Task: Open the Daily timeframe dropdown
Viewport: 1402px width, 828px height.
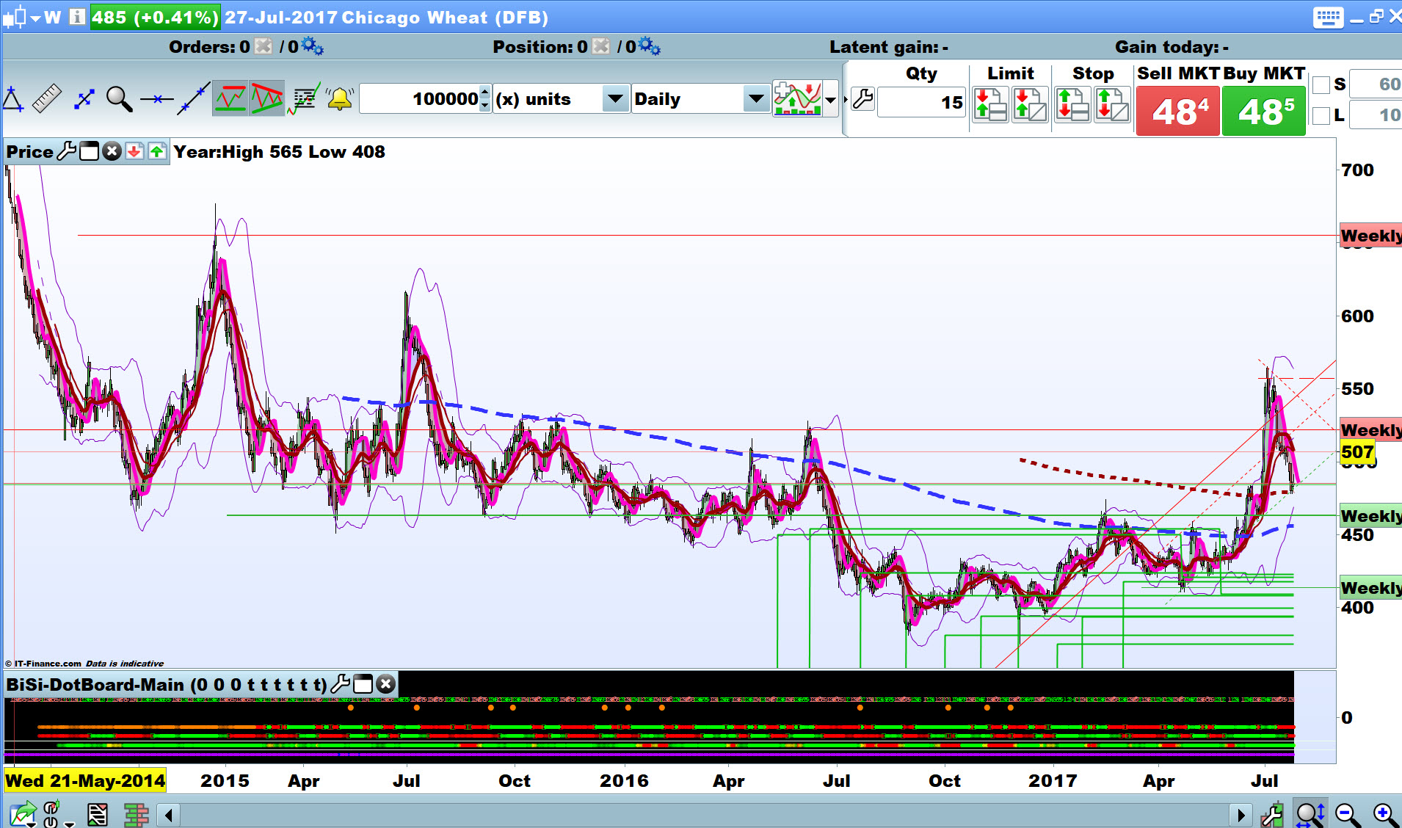Action: pos(755,99)
